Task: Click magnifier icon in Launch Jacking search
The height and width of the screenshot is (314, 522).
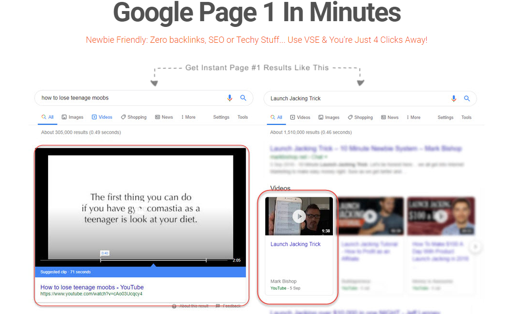Action: pos(467,99)
